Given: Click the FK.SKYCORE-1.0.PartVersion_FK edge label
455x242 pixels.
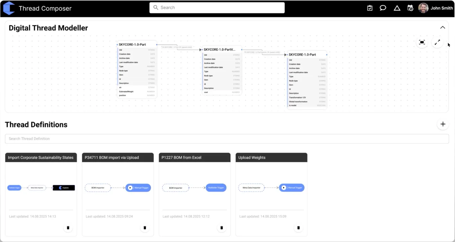Looking at the screenshot, I should (x=262, y=52).
